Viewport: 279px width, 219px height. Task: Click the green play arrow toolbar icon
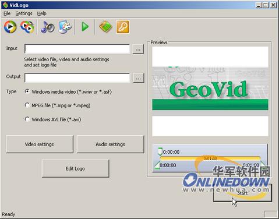pos(85,27)
